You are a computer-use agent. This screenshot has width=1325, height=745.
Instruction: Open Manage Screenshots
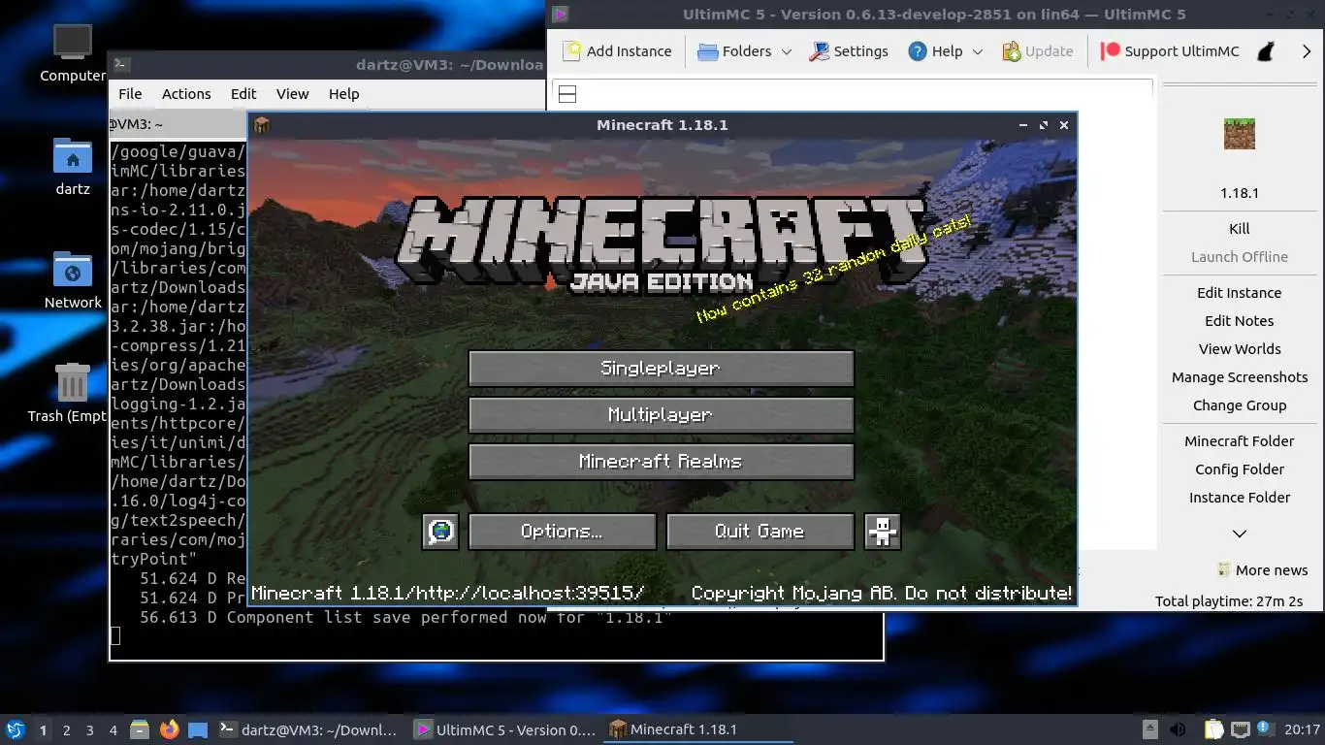(x=1239, y=377)
